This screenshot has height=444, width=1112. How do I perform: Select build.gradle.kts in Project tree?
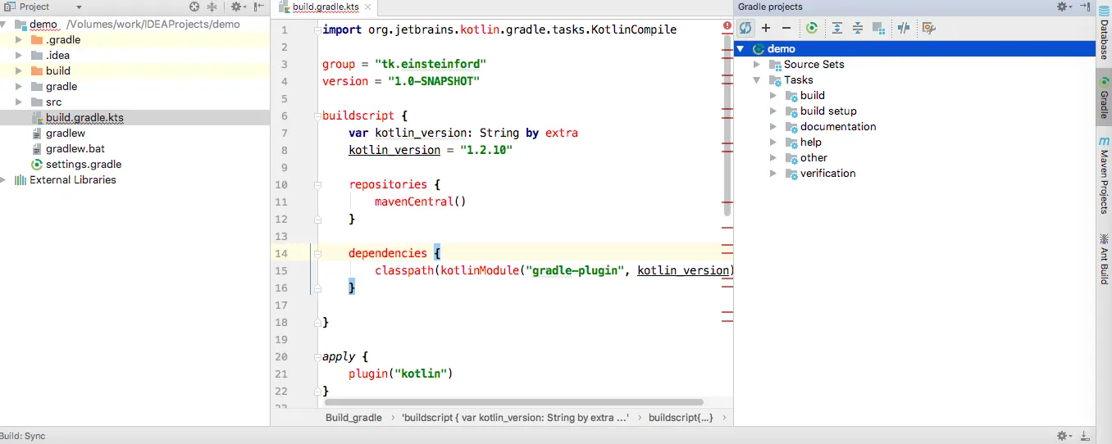click(x=134, y=117)
